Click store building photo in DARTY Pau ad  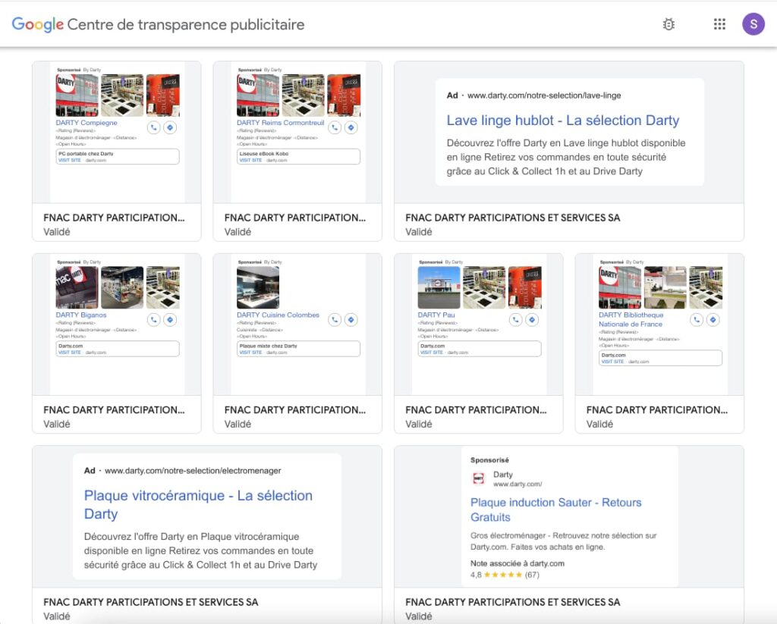coord(439,287)
